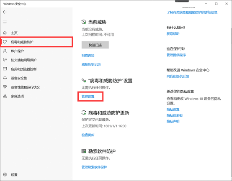
Task: Click the Windows 安全中心 window title
Action: click(x=15, y=4)
